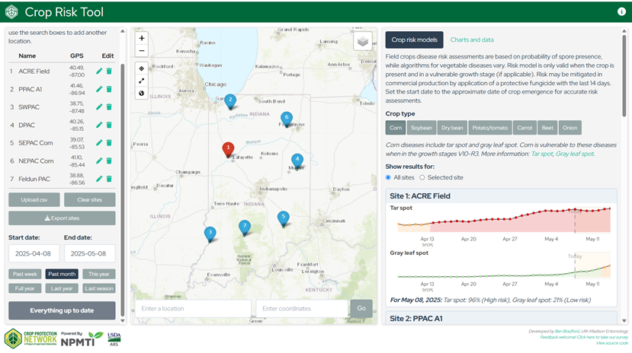Open the map layers control
This screenshot has height=353, width=632.
click(x=364, y=40)
